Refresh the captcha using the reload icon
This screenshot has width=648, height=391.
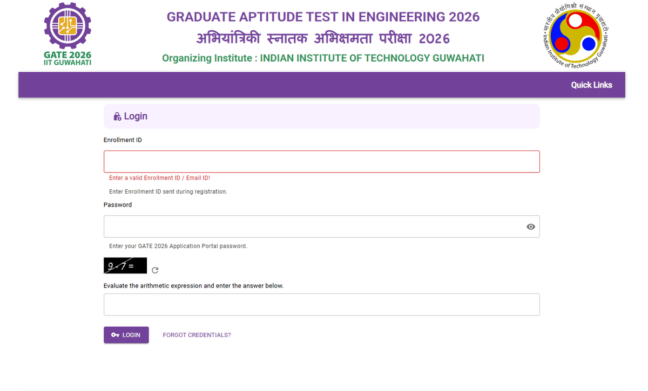click(155, 270)
